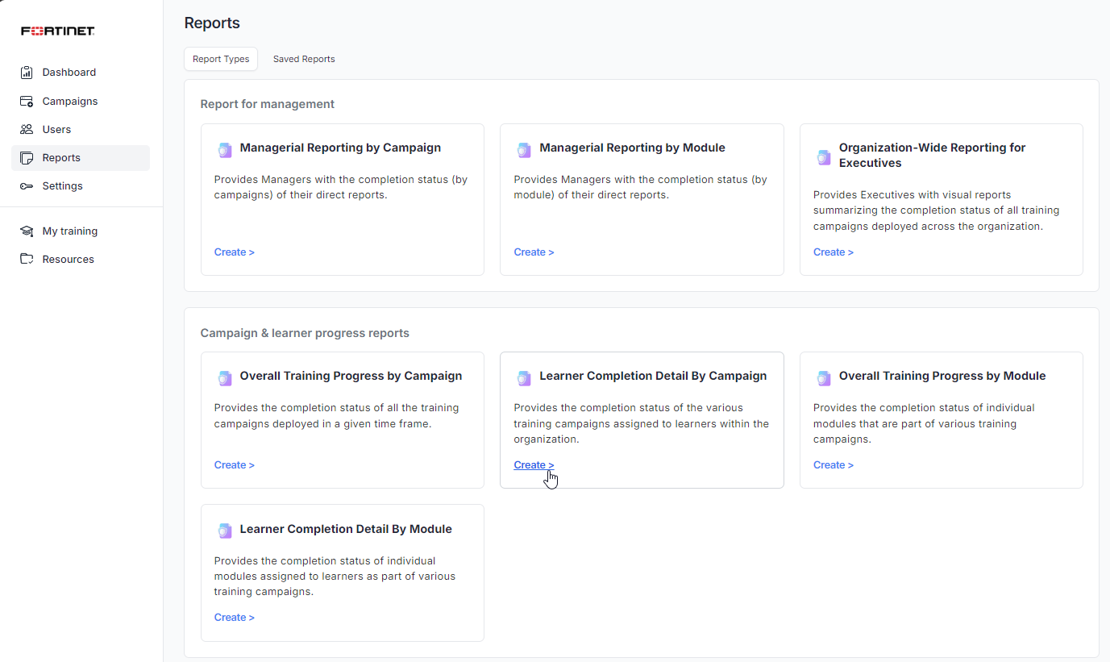Click the Learner Completion Detail By Module icon
Viewport: 1110px width, 662px height.
pos(224,530)
